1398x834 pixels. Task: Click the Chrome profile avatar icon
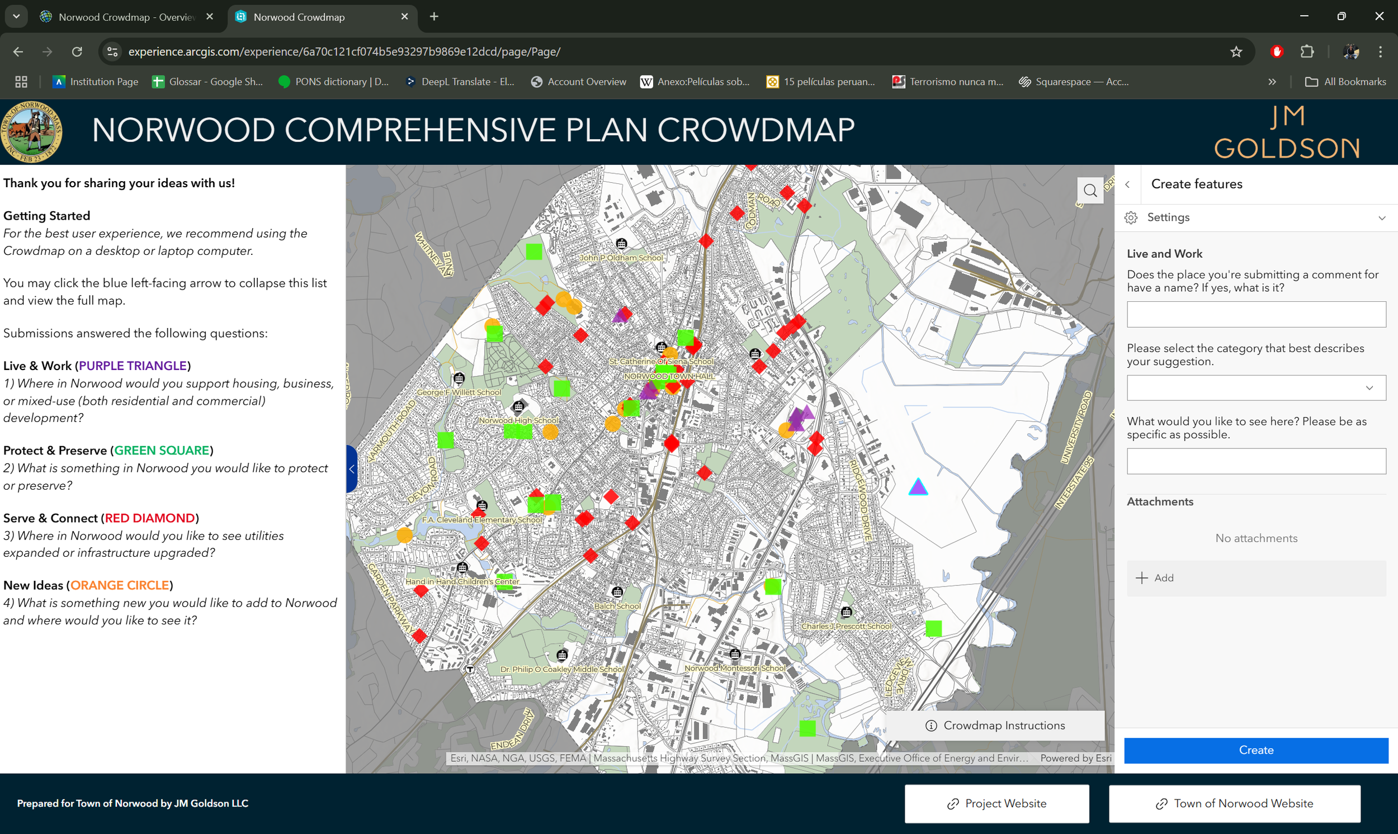coord(1351,51)
